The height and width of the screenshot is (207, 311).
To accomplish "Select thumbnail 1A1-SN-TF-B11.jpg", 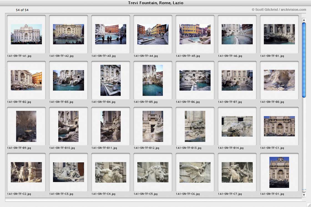I will pyautogui.click(x=110, y=126).
